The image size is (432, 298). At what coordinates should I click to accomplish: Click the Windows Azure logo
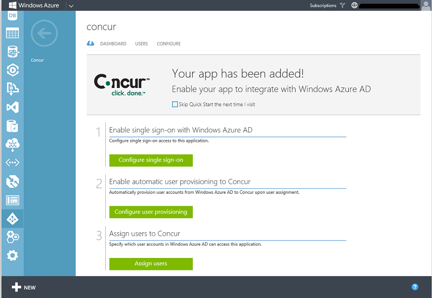point(34,5)
